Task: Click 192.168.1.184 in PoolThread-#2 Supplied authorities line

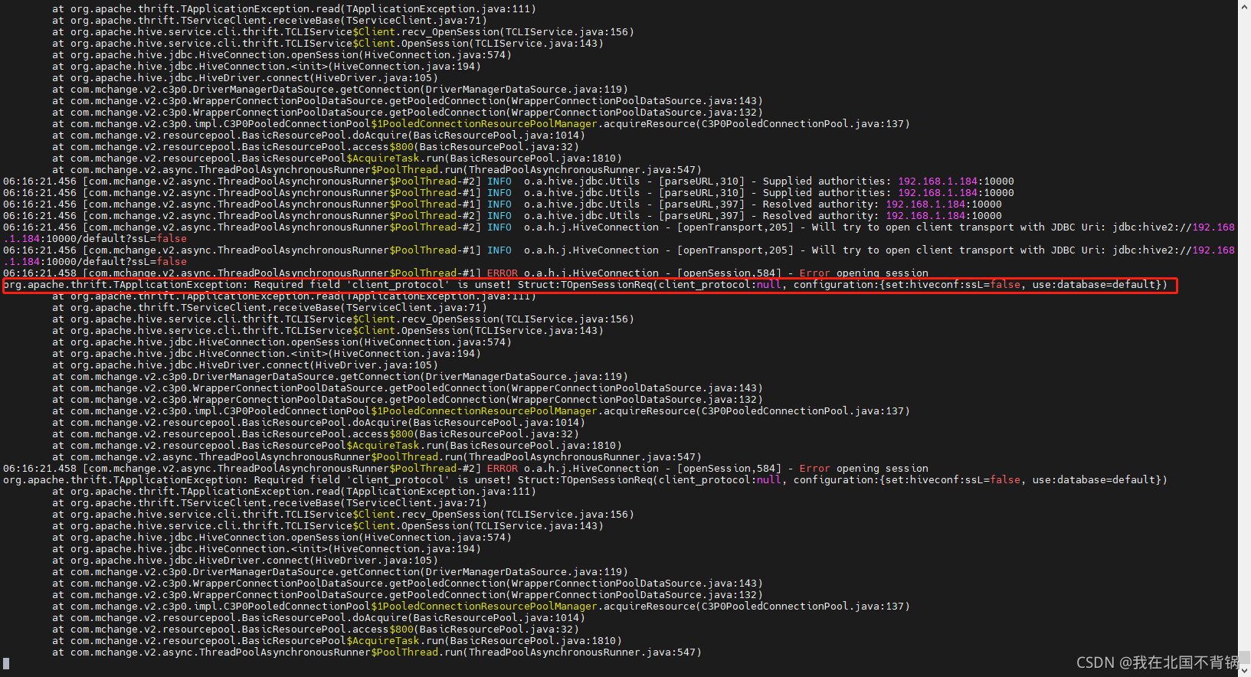Action: (x=938, y=182)
